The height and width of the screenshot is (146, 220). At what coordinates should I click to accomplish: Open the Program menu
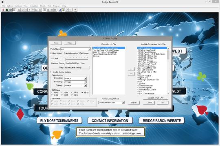57,6
